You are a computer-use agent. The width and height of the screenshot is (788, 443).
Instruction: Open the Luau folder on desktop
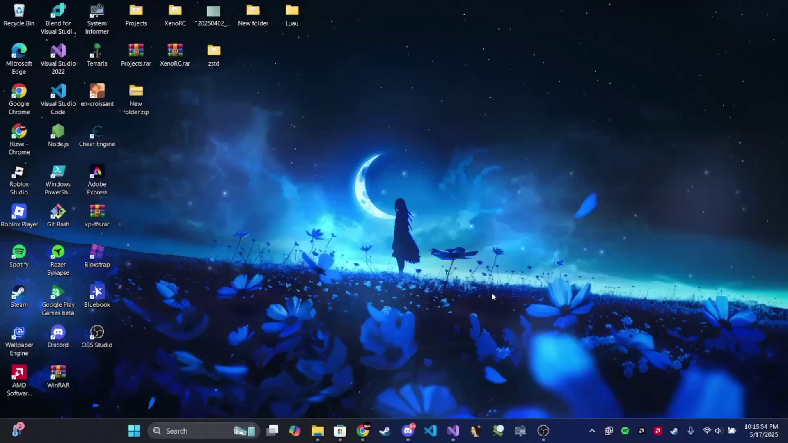coord(292,15)
